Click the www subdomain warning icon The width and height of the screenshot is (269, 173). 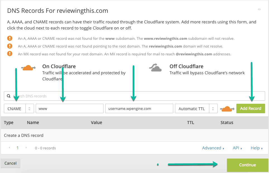click(x=9, y=38)
